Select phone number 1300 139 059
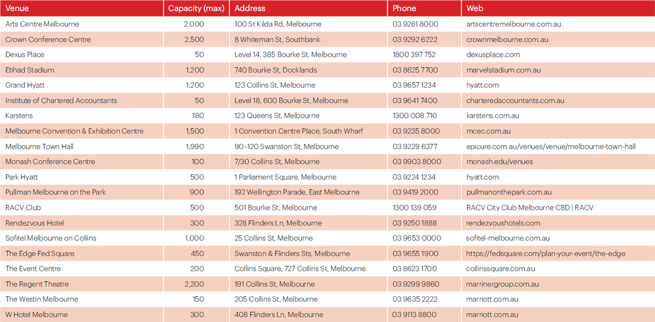The image size is (655, 322). tap(415, 208)
